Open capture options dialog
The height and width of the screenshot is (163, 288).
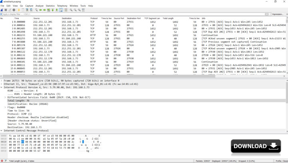click(x=14, y=10)
